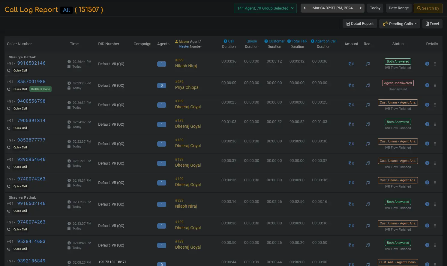
Task: Open caller number 9538414683
Action: (x=31, y=241)
